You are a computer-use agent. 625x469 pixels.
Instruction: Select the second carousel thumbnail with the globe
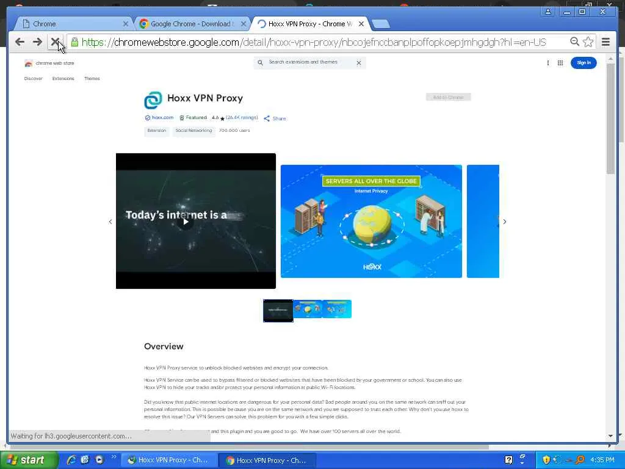pyautogui.click(x=308, y=309)
